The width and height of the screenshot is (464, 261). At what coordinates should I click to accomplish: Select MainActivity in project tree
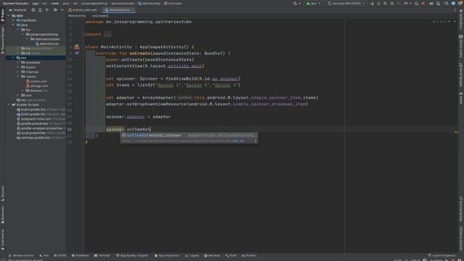point(47,43)
